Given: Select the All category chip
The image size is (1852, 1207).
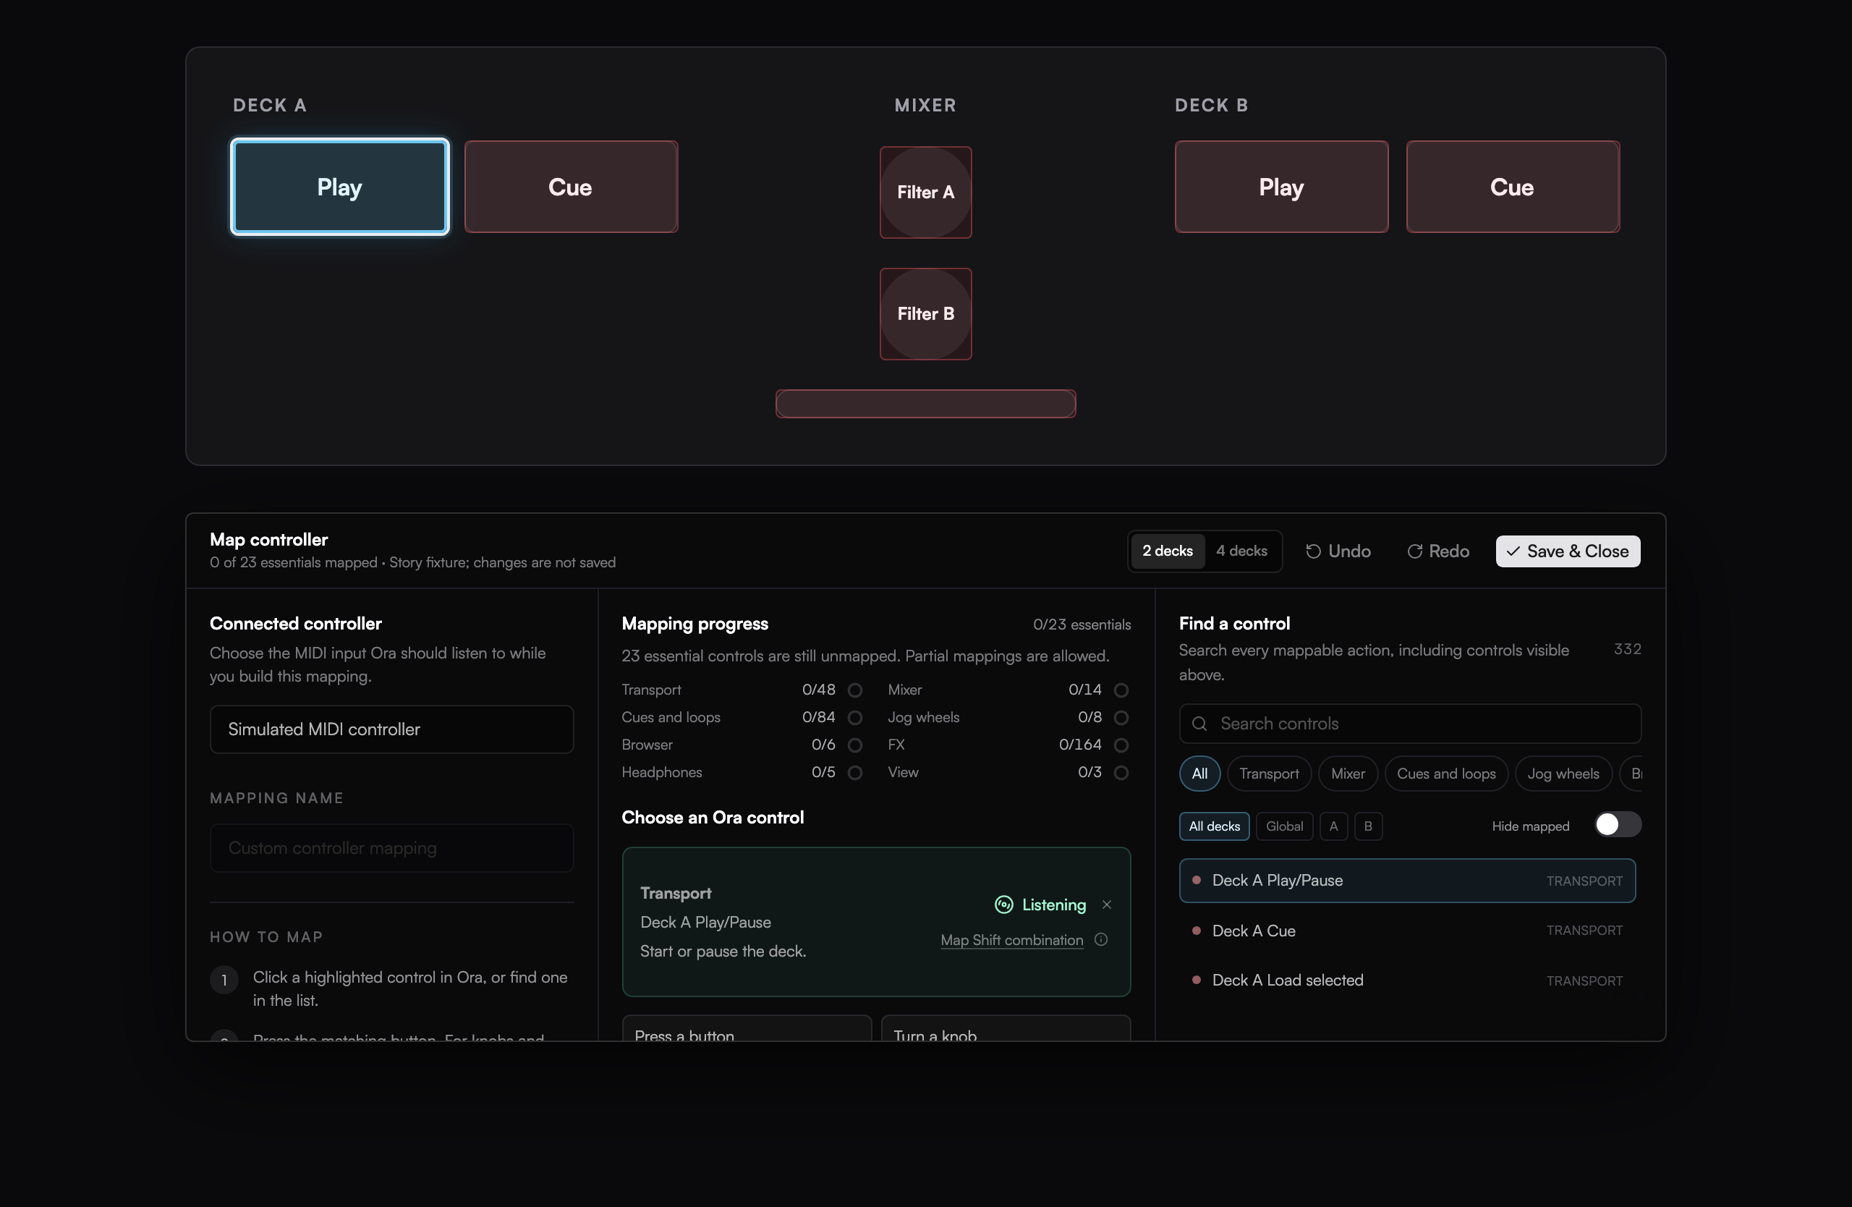Looking at the screenshot, I should coord(1199,774).
